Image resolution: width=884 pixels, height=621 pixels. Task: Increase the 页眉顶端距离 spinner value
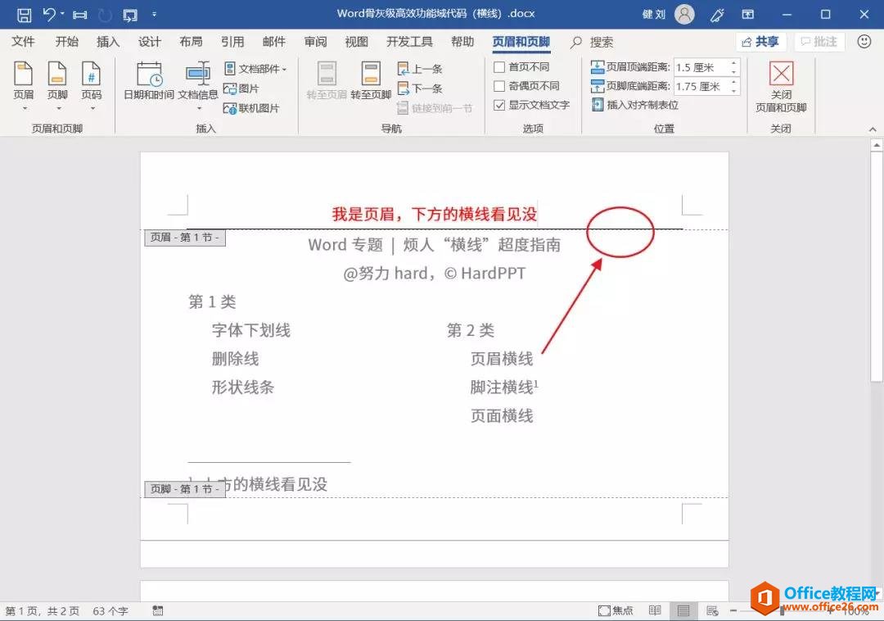(733, 64)
